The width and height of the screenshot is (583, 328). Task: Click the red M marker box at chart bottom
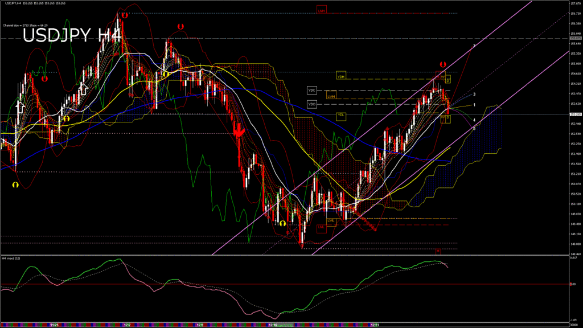438,251
